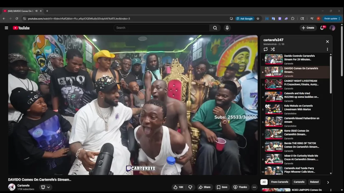344x193 pixels.
Task: Open more actions ellipsis under video
Action: coord(254,187)
